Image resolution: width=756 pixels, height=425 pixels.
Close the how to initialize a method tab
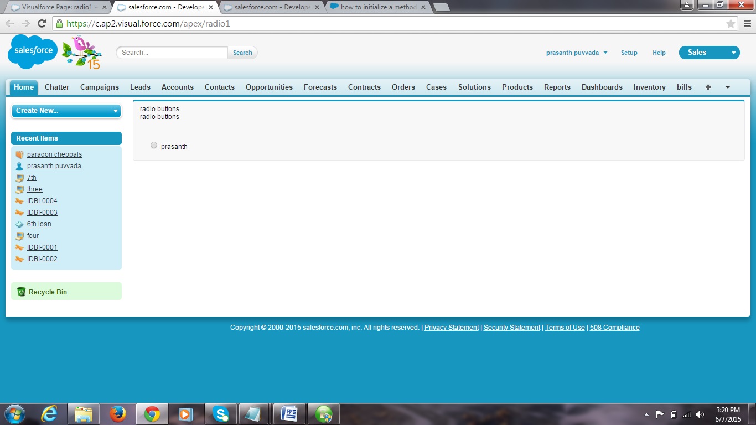pyautogui.click(x=423, y=7)
